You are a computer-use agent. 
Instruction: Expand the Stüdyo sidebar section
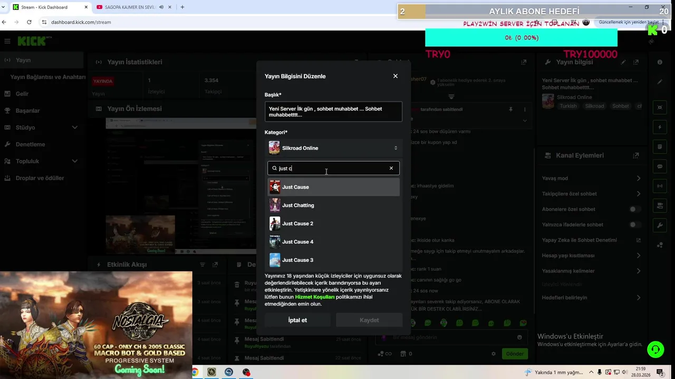[x=42, y=127]
